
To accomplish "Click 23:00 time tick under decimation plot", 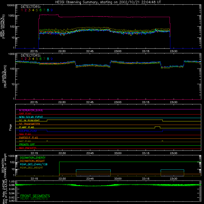I will 118,179.
